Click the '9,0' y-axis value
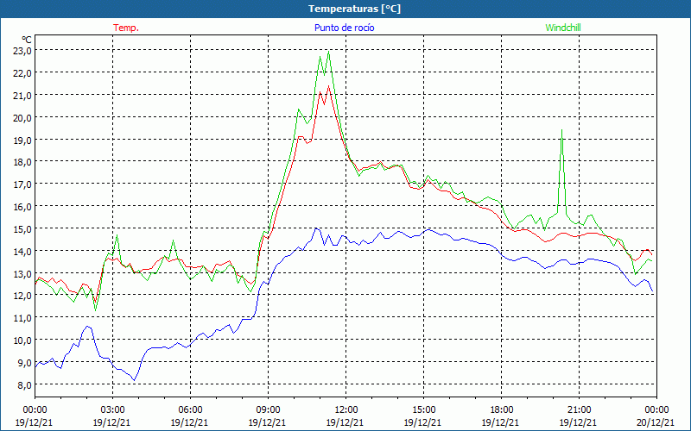Viewport: 691px width, 431px height. point(24,363)
